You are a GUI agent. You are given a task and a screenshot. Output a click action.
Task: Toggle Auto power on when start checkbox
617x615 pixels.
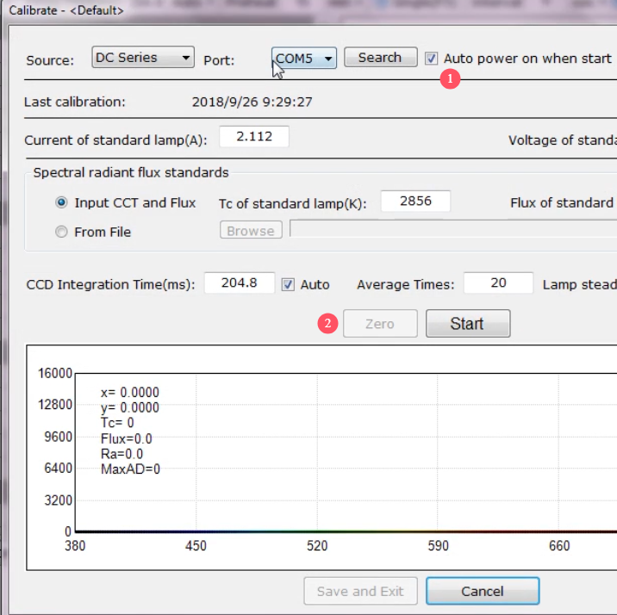point(431,59)
